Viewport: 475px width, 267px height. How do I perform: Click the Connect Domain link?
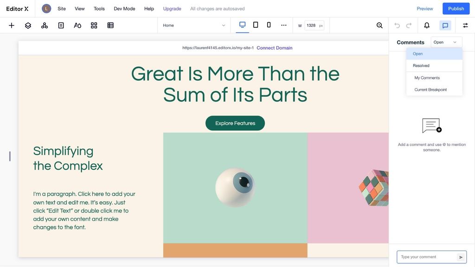click(275, 47)
